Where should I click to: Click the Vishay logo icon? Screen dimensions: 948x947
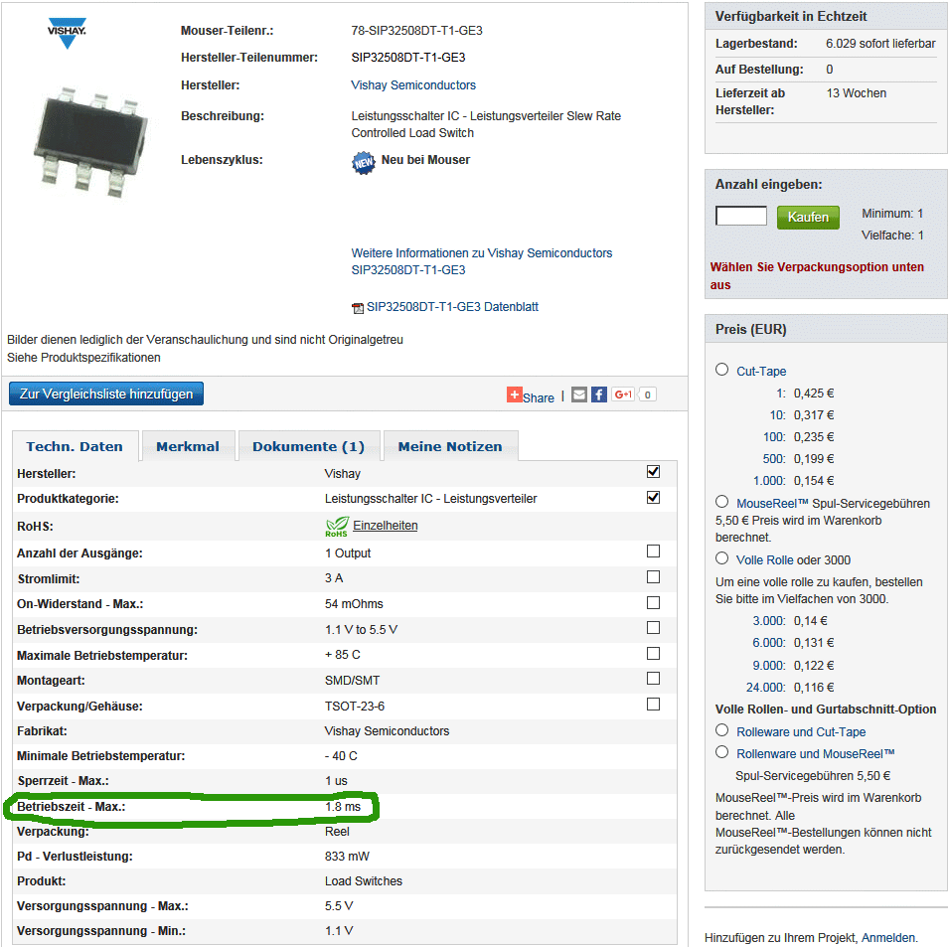point(67,33)
